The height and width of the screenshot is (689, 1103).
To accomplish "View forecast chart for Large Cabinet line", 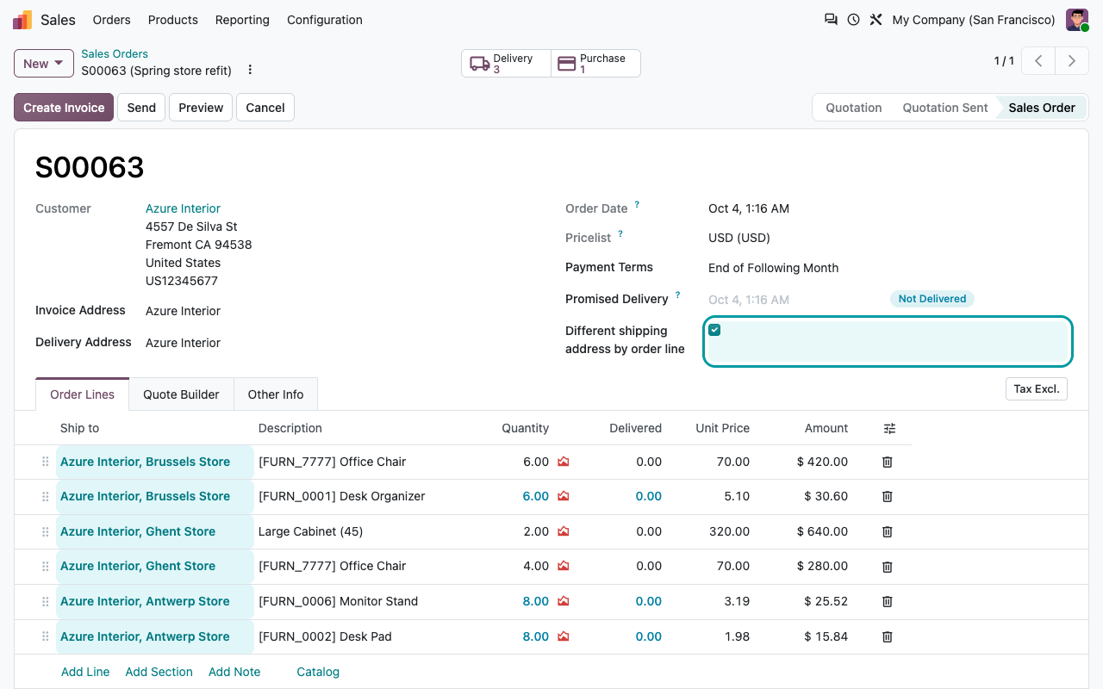I will click(564, 532).
